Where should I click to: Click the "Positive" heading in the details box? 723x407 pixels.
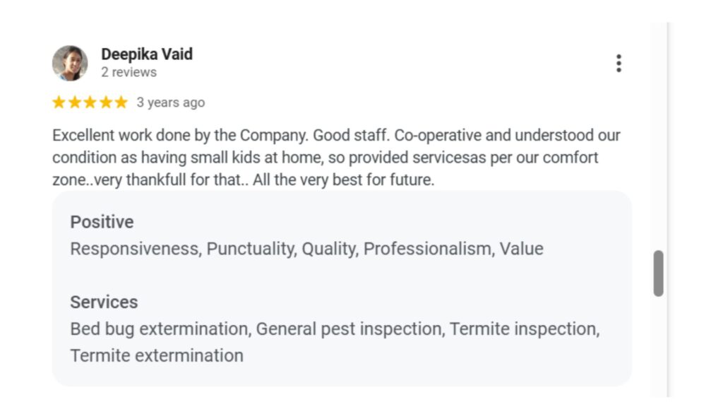(102, 222)
